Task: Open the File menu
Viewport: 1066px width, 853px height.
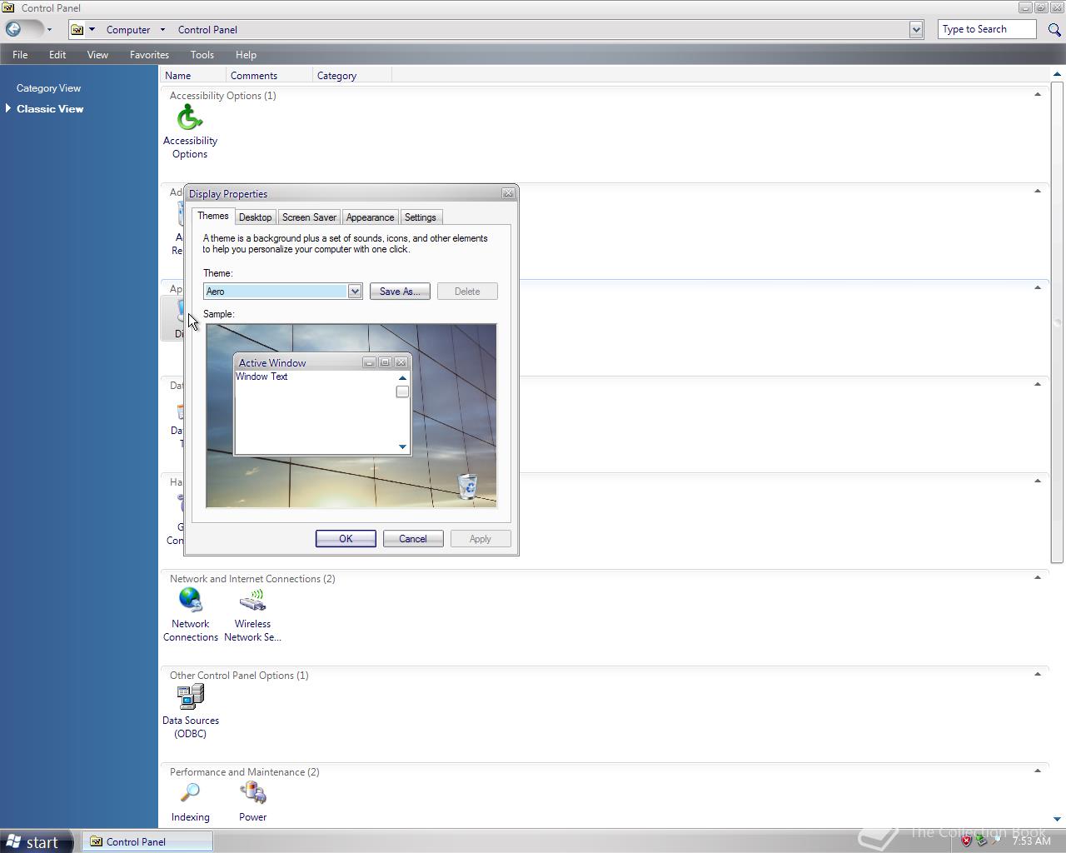Action: tap(20, 55)
